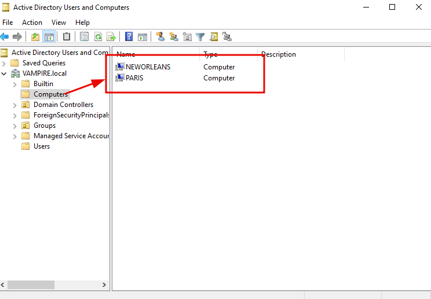Click the app icon in the title bar
431x299 pixels.
(x=6, y=8)
